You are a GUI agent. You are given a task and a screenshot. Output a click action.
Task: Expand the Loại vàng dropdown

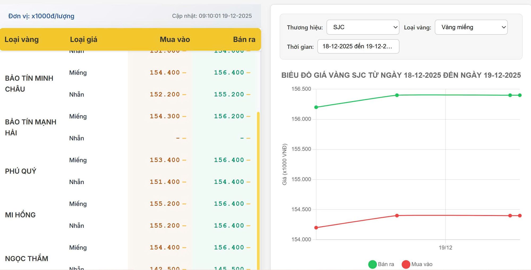click(471, 27)
